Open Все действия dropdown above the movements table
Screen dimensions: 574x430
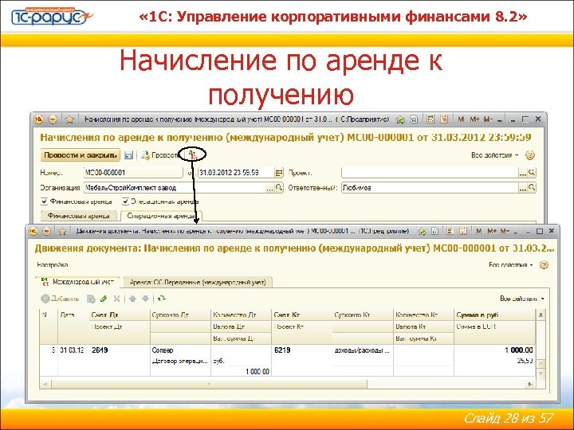(522, 299)
